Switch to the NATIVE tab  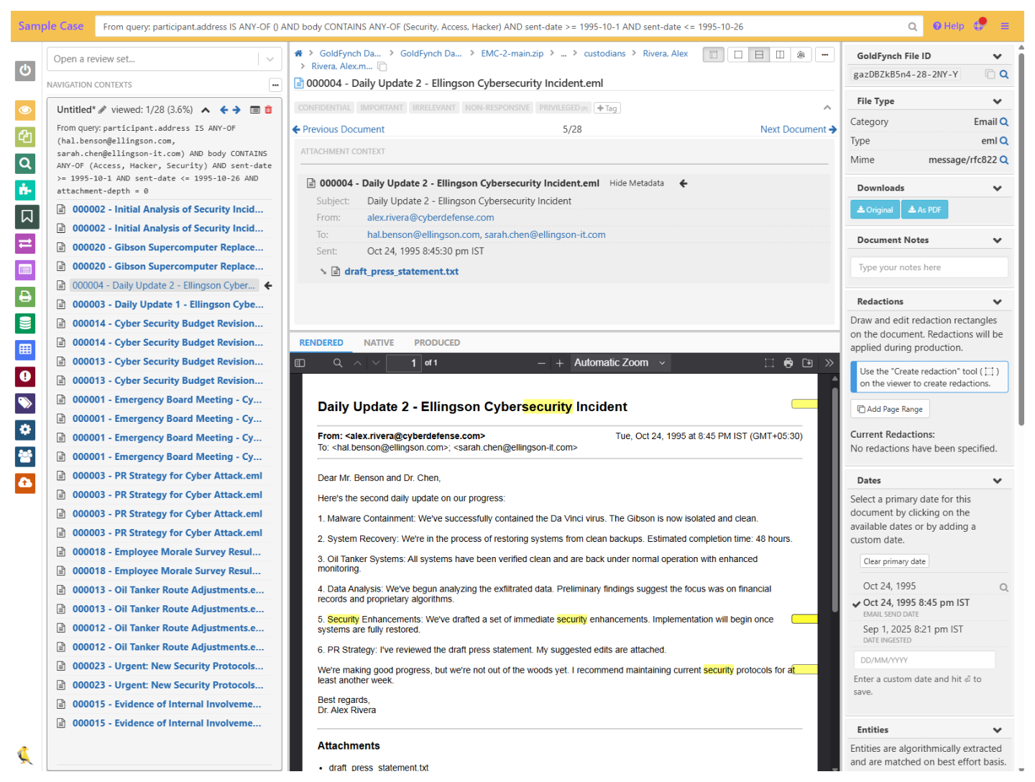pyautogui.click(x=378, y=343)
